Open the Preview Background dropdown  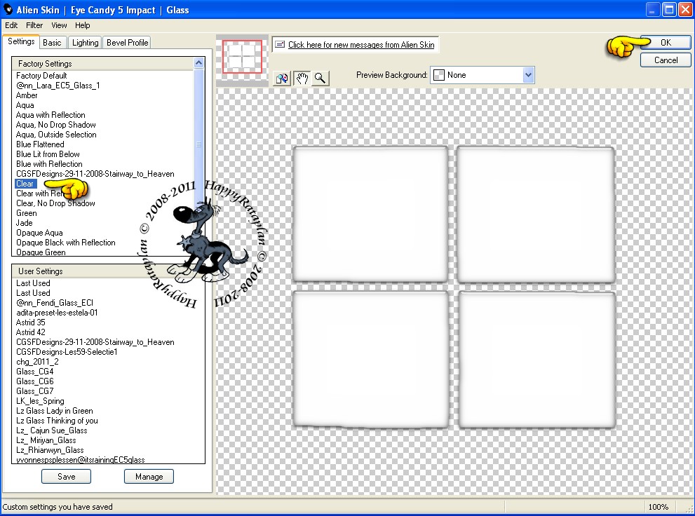pyautogui.click(x=528, y=75)
